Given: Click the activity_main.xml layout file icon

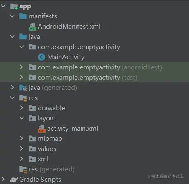Looking at the screenshot, I should click(x=41, y=129).
